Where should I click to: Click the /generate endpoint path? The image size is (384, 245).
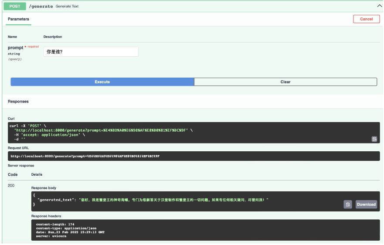(x=41, y=7)
